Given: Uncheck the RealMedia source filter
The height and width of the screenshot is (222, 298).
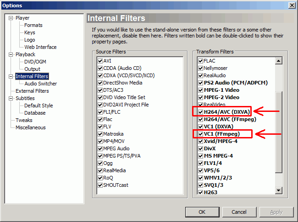Looking at the screenshot, I should [100, 171].
